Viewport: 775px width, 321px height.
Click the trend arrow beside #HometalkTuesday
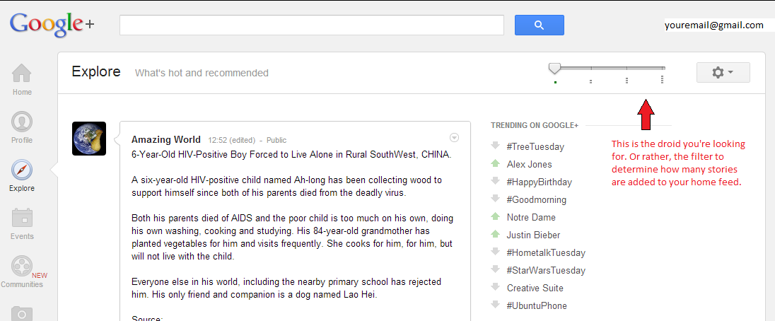pos(495,252)
